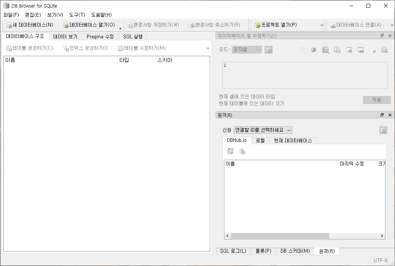Click the remote list horizontal scrollbar thumb
Image resolution: width=395 pixels, height=266 pixels.
(280, 236)
